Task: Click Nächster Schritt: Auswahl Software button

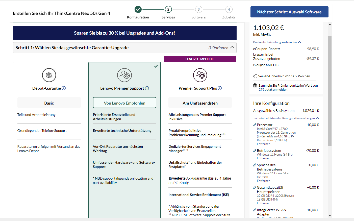Action: [x=289, y=12]
